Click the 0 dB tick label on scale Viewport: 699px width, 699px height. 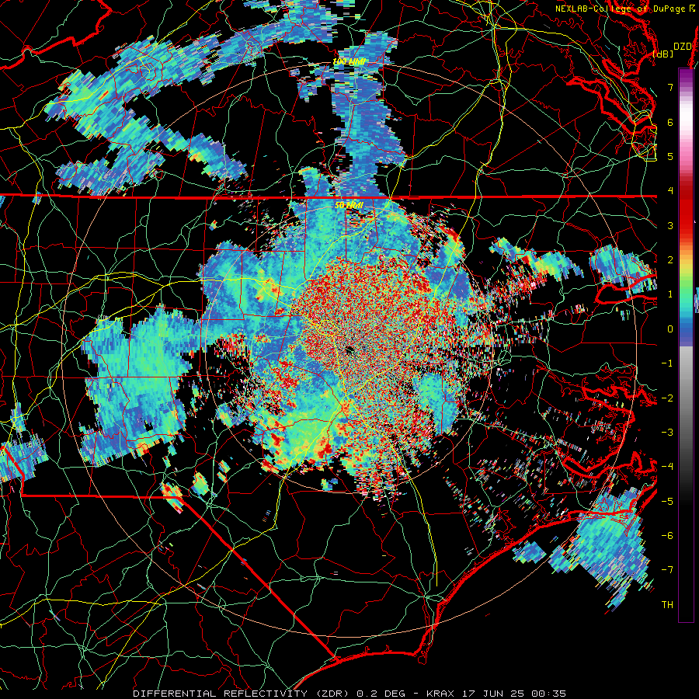point(670,329)
